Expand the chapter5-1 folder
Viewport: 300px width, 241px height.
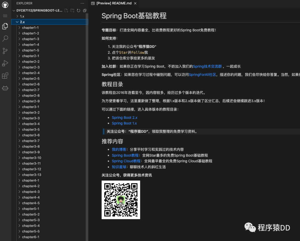[19, 209]
